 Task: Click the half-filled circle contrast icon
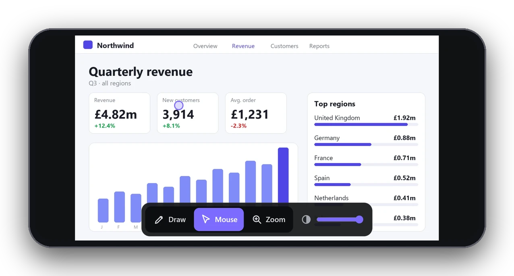[306, 220]
